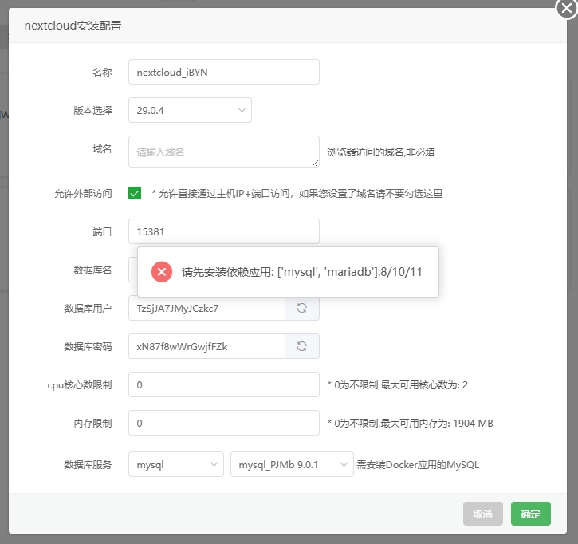
Task: Click the domain name text area
Action: click(224, 152)
